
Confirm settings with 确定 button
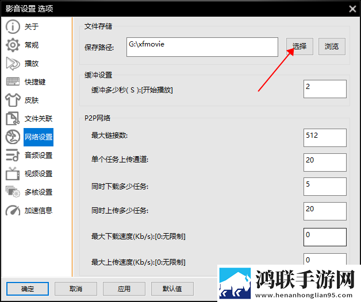click(x=28, y=289)
